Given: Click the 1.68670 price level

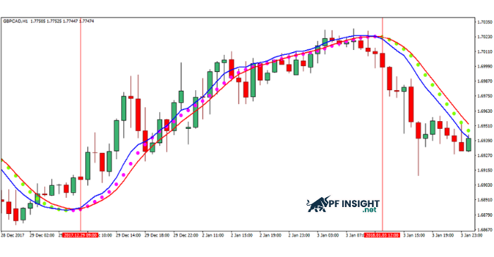Looking at the screenshot, I should coord(485,230).
